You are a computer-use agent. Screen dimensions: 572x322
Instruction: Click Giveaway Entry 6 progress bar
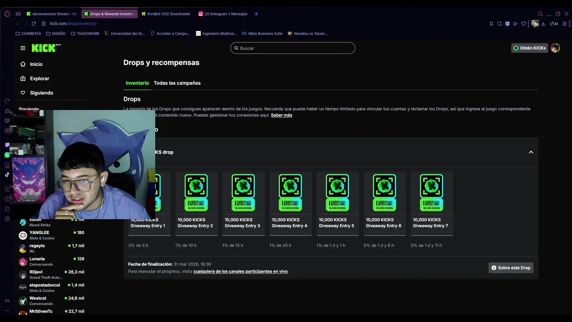[x=385, y=235]
